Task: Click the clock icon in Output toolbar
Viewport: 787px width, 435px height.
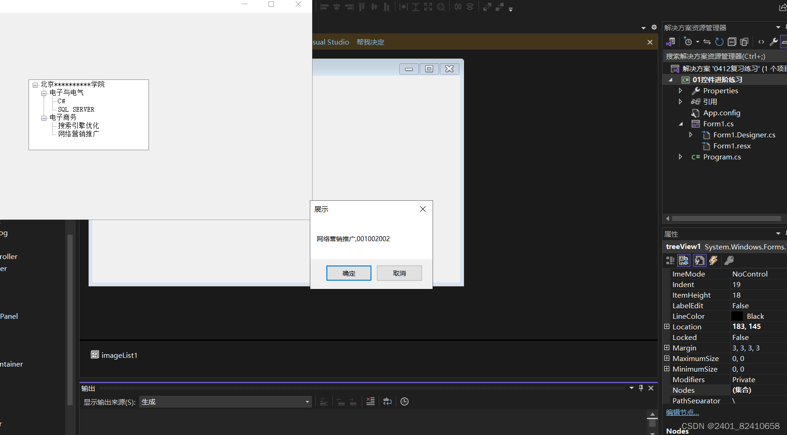Action: (x=405, y=401)
